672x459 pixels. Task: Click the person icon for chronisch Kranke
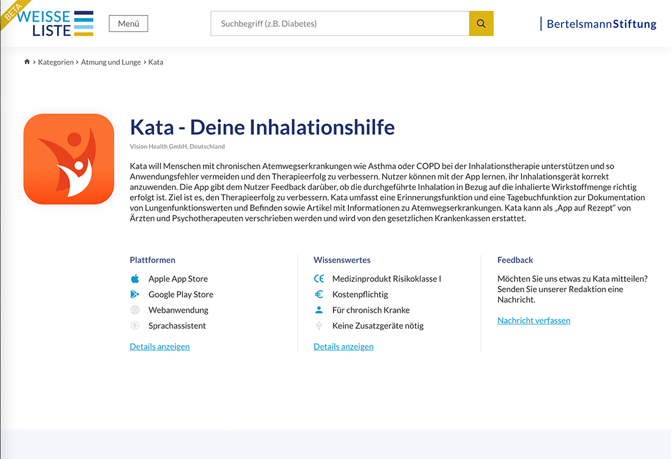click(x=319, y=310)
